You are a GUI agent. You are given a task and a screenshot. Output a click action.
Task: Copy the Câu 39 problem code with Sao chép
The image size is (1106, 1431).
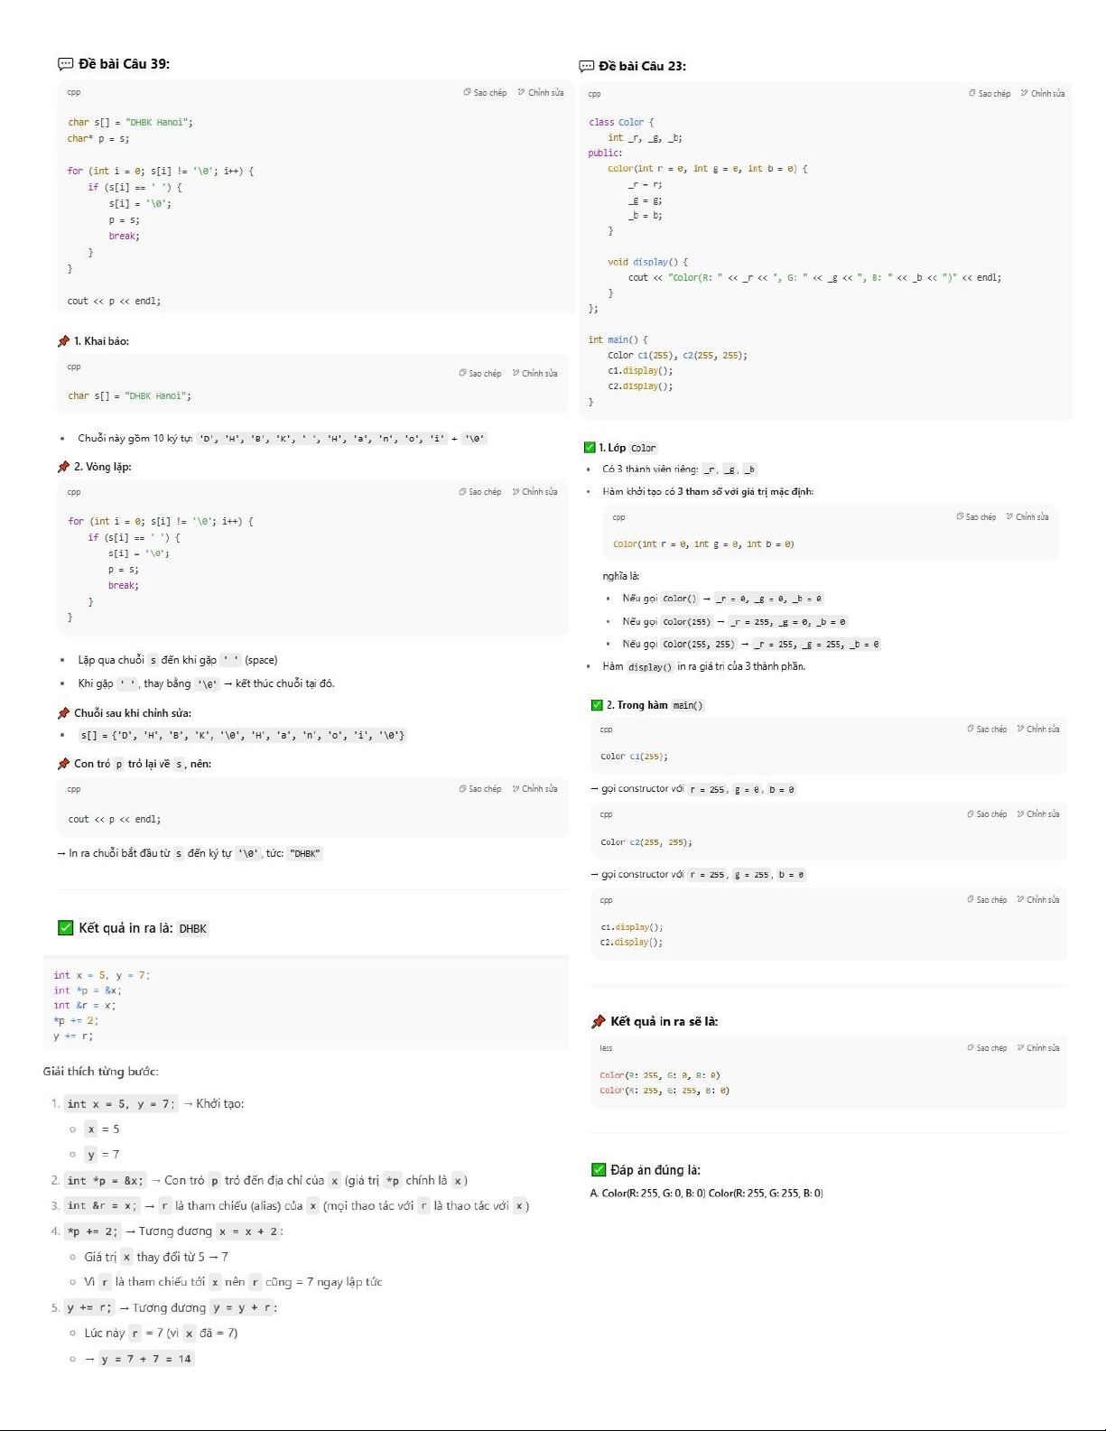[x=485, y=93]
